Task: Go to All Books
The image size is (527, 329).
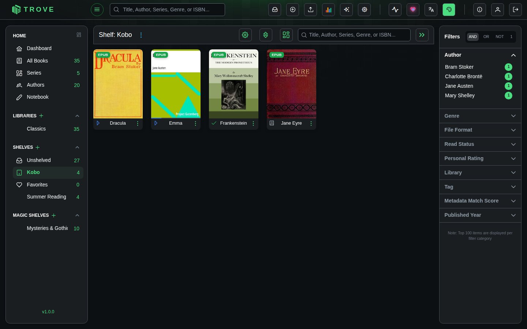Action: 48,61
